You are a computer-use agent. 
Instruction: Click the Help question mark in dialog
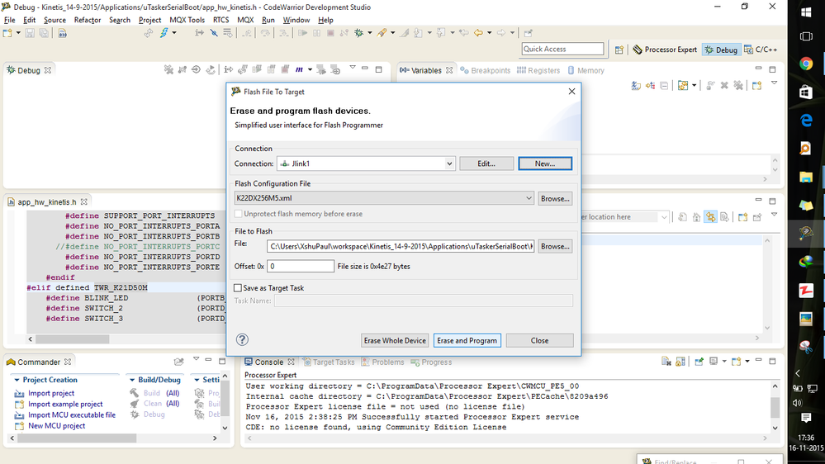click(242, 339)
